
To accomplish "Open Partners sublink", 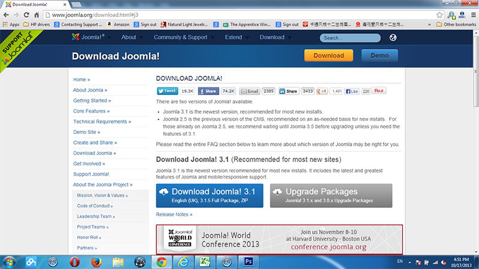I will point(87,248).
